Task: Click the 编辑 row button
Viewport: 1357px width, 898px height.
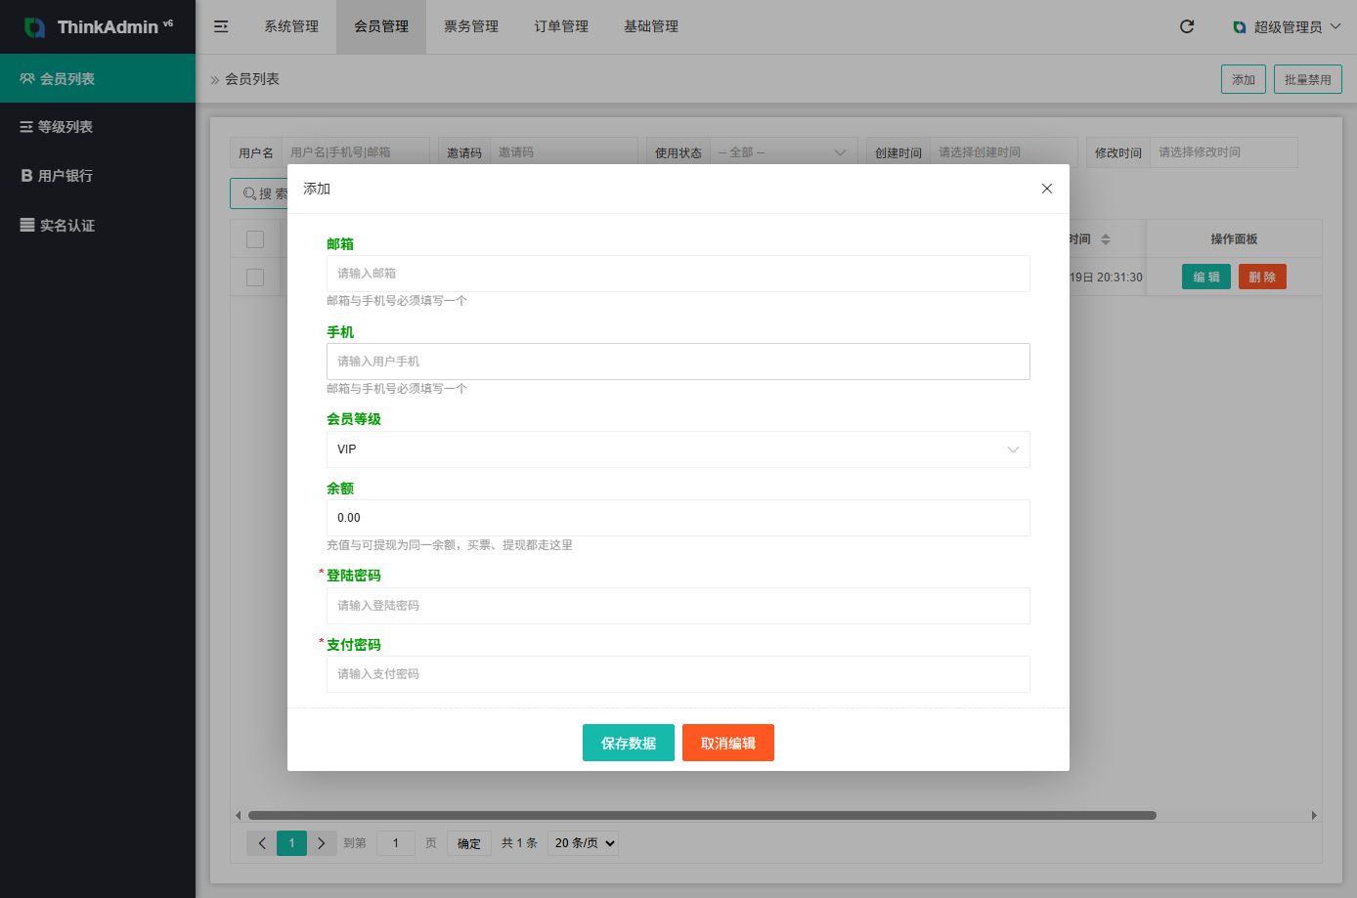Action: [1206, 278]
